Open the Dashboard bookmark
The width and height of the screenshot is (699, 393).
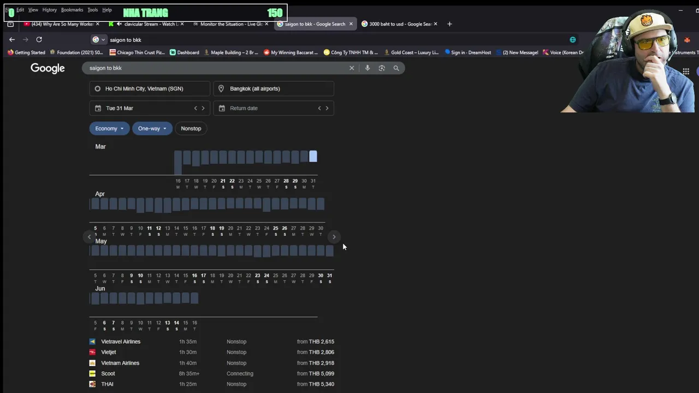pyautogui.click(x=185, y=52)
